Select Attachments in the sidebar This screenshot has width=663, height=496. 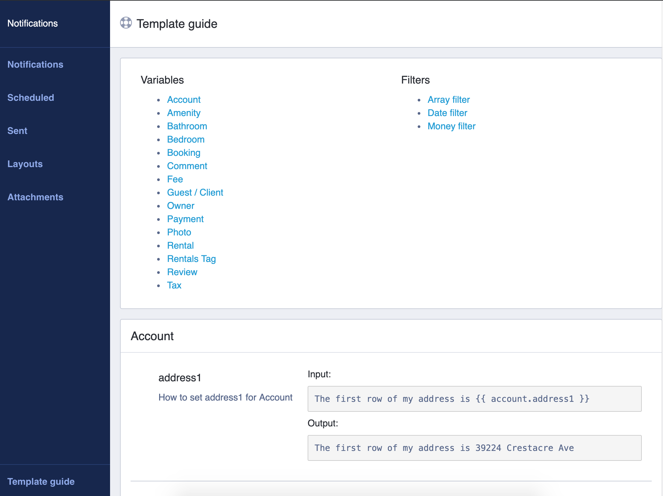tap(35, 197)
